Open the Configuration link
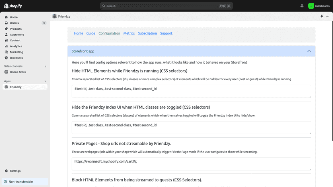Image resolution: width=333 pixels, height=187 pixels. point(109,33)
